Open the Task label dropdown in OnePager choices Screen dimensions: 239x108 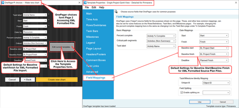(x=35, y=15)
